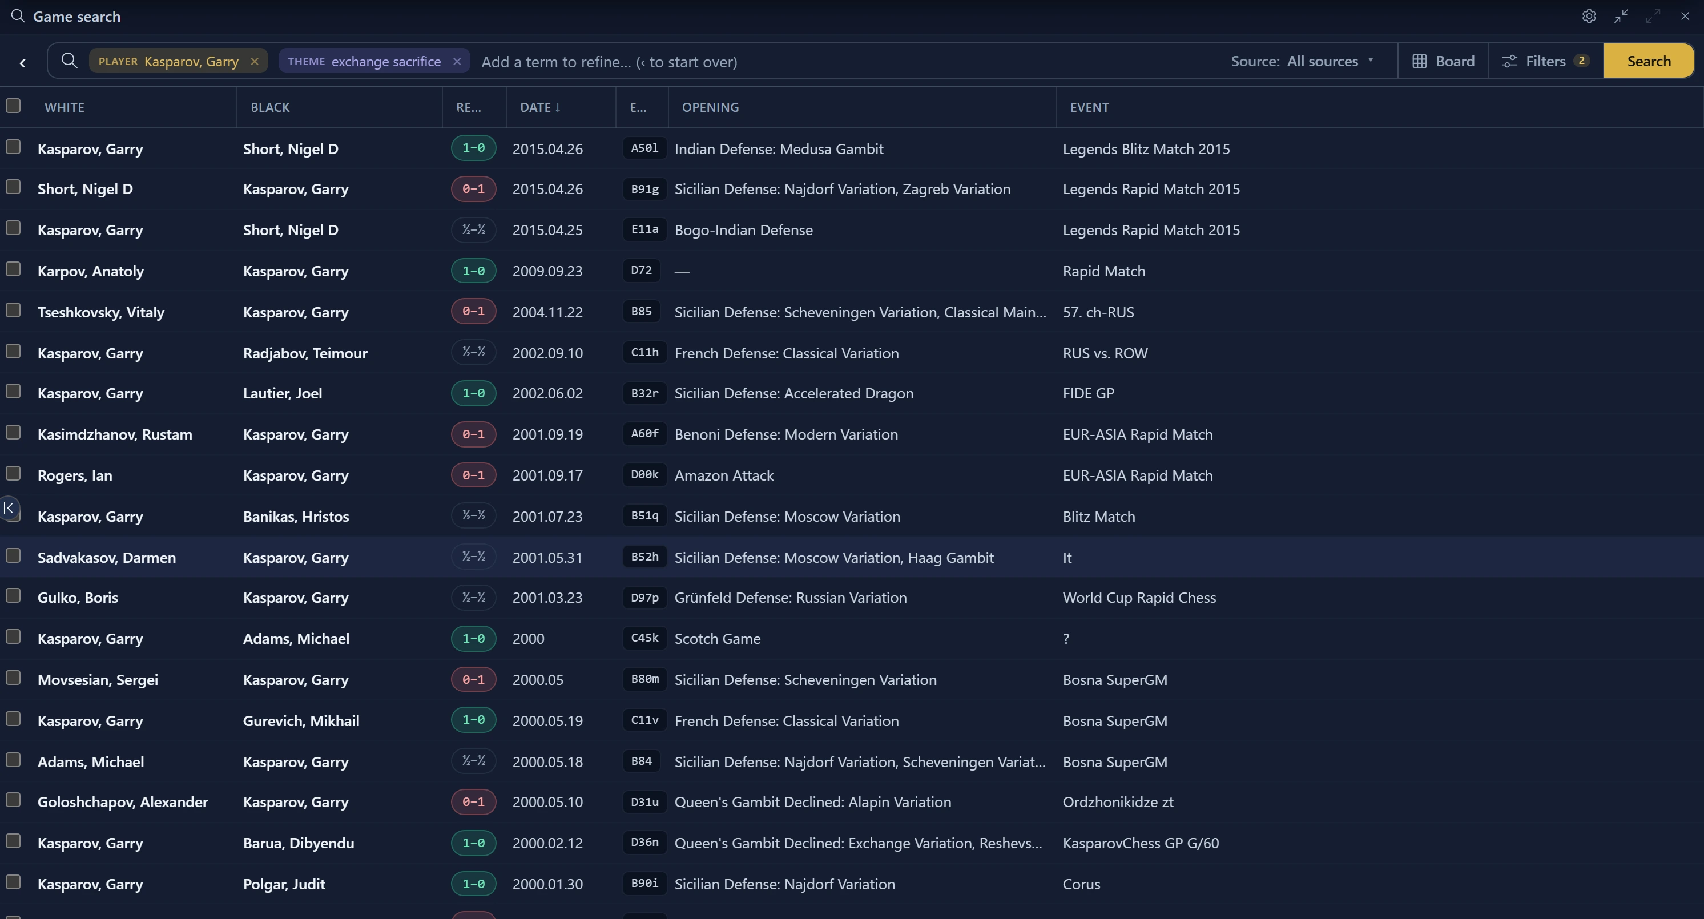1704x919 pixels.
Task: Click the yellow Search button
Action: (x=1649, y=61)
